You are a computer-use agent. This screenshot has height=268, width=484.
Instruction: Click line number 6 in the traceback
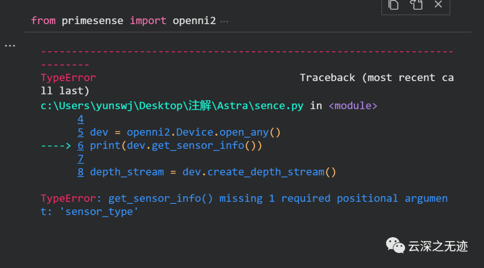click(x=81, y=145)
